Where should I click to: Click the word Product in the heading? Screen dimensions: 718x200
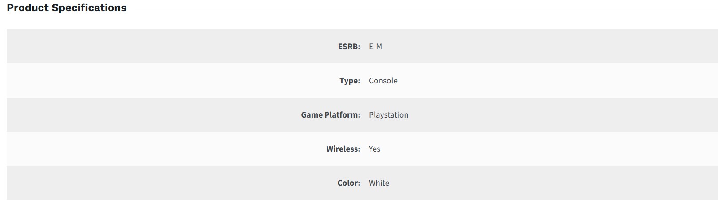click(28, 8)
